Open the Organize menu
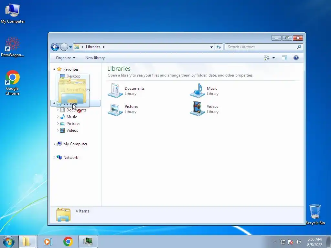The width and height of the screenshot is (331, 248). click(x=65, y=58)
